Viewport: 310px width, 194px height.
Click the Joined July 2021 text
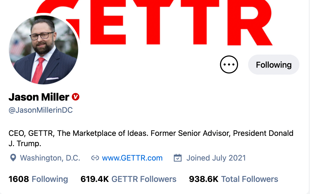pyautogui.click(x=216, y=158)
